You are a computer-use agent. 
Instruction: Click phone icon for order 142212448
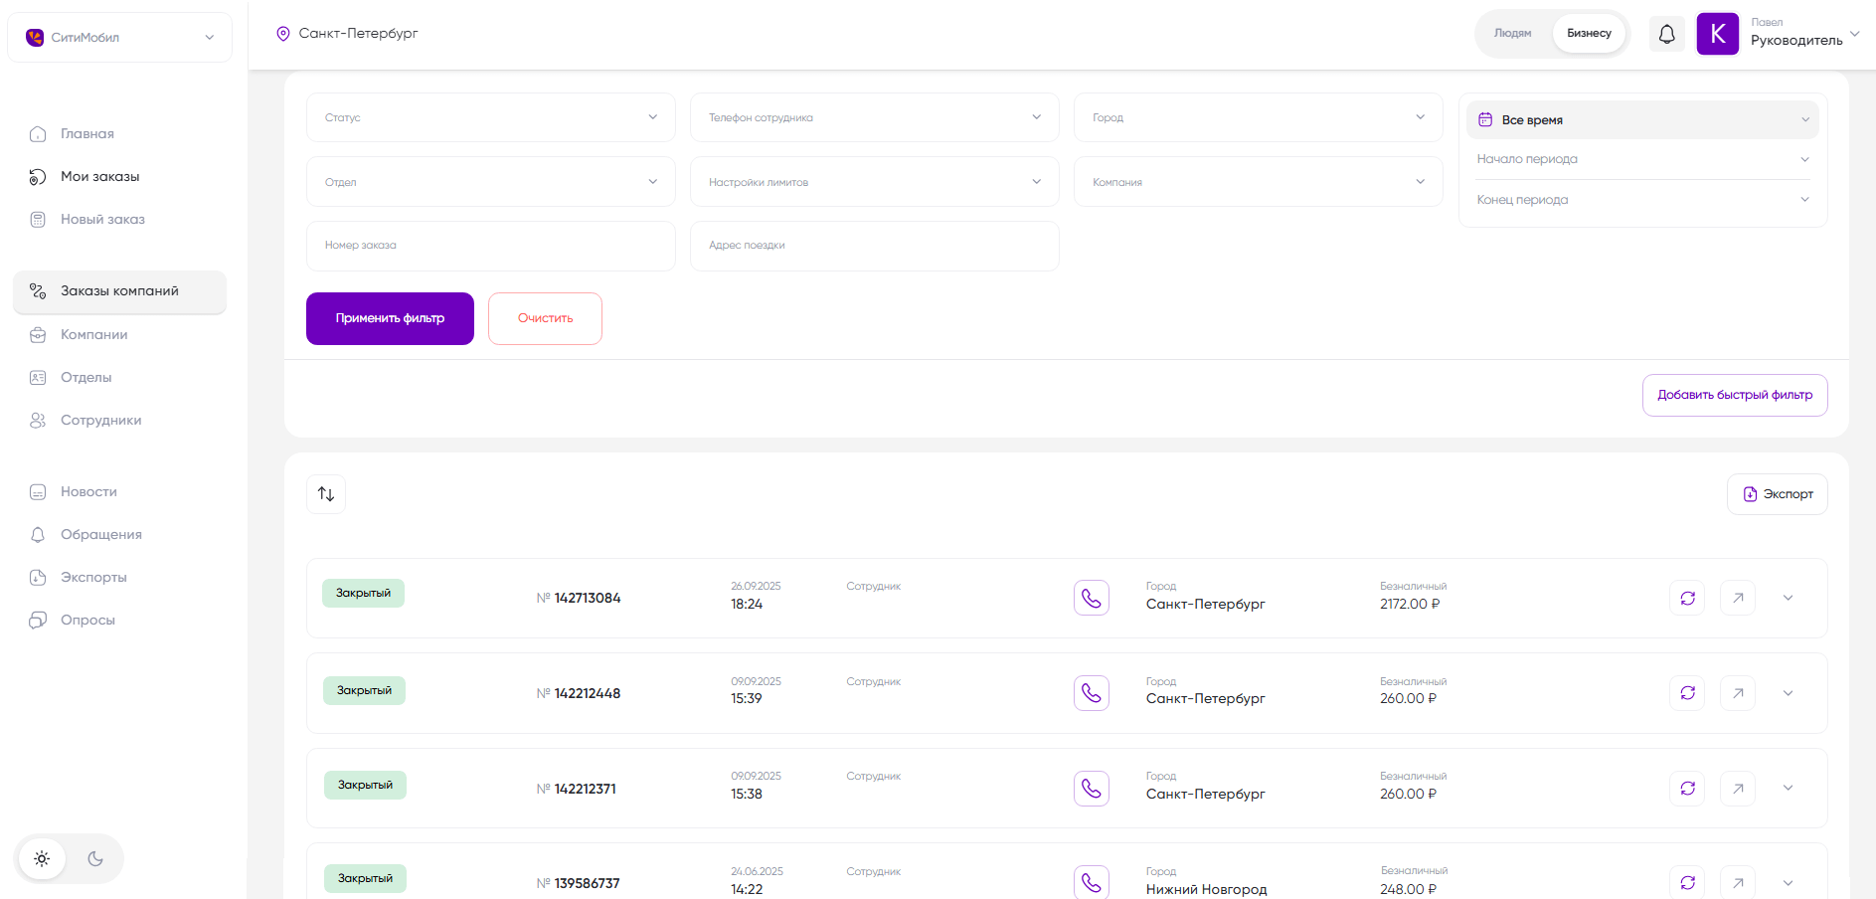pos(1091,693)
